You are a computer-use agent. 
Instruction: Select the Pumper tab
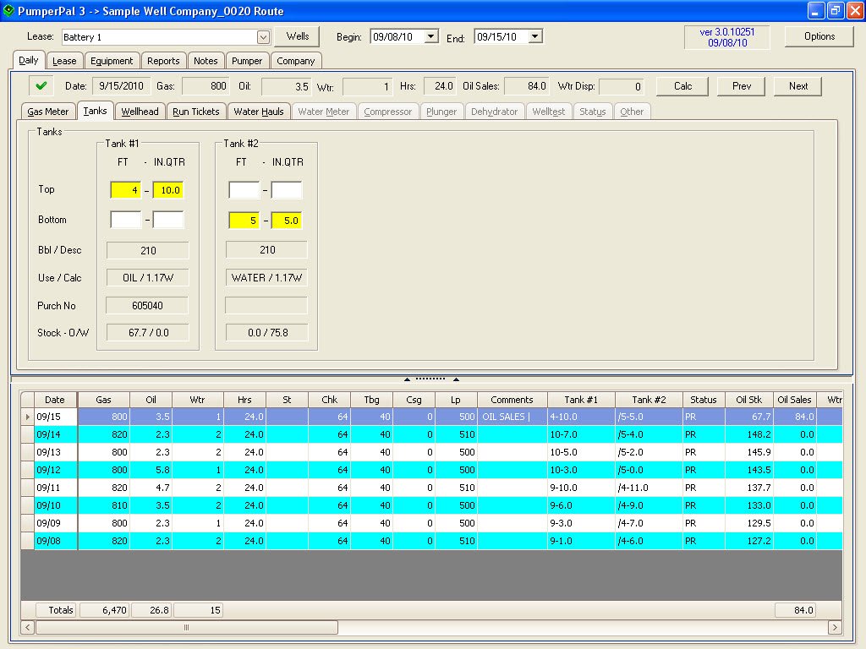pos(247,61)
